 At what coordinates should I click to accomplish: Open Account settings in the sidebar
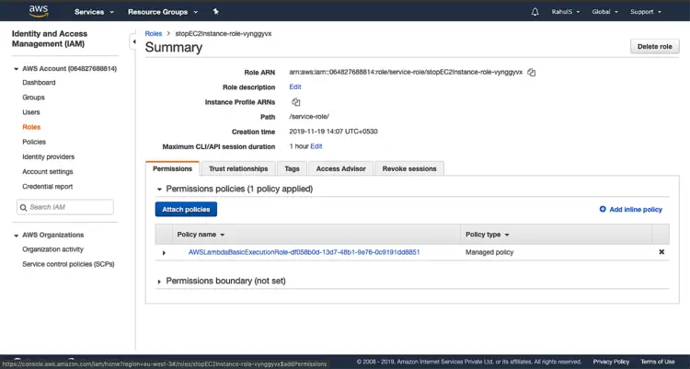pos(48,172)
